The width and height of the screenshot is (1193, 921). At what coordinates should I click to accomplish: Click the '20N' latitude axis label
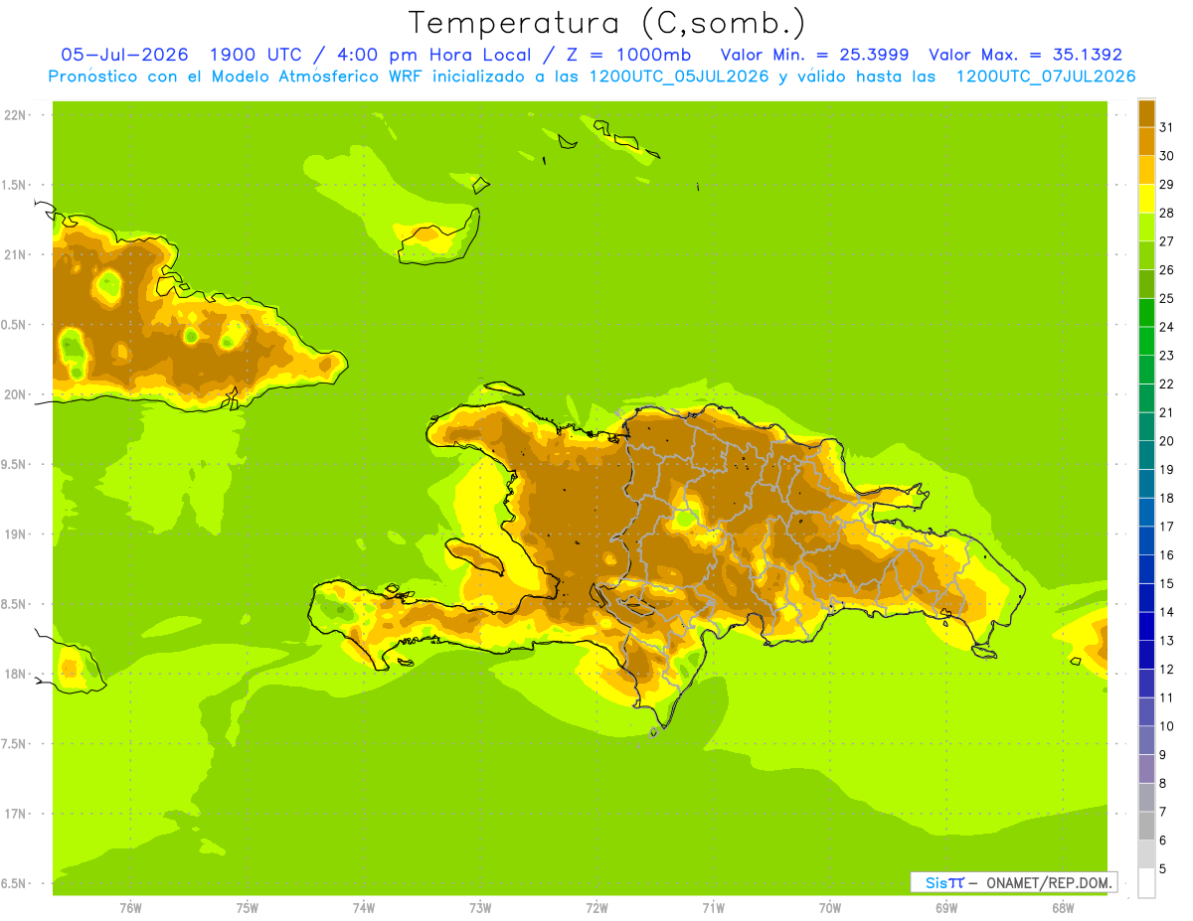pyautogui.click(x=15, y=394)
